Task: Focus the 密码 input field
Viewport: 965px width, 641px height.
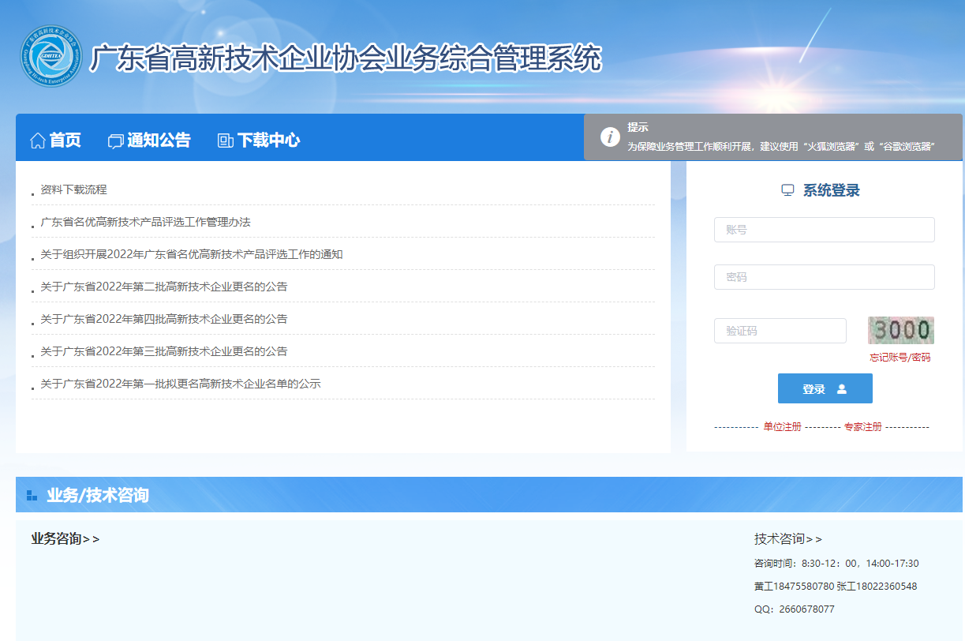Action: [x=825, y=277]
